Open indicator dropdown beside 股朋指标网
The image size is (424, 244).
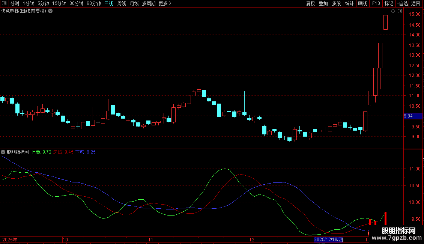(3, 152)
